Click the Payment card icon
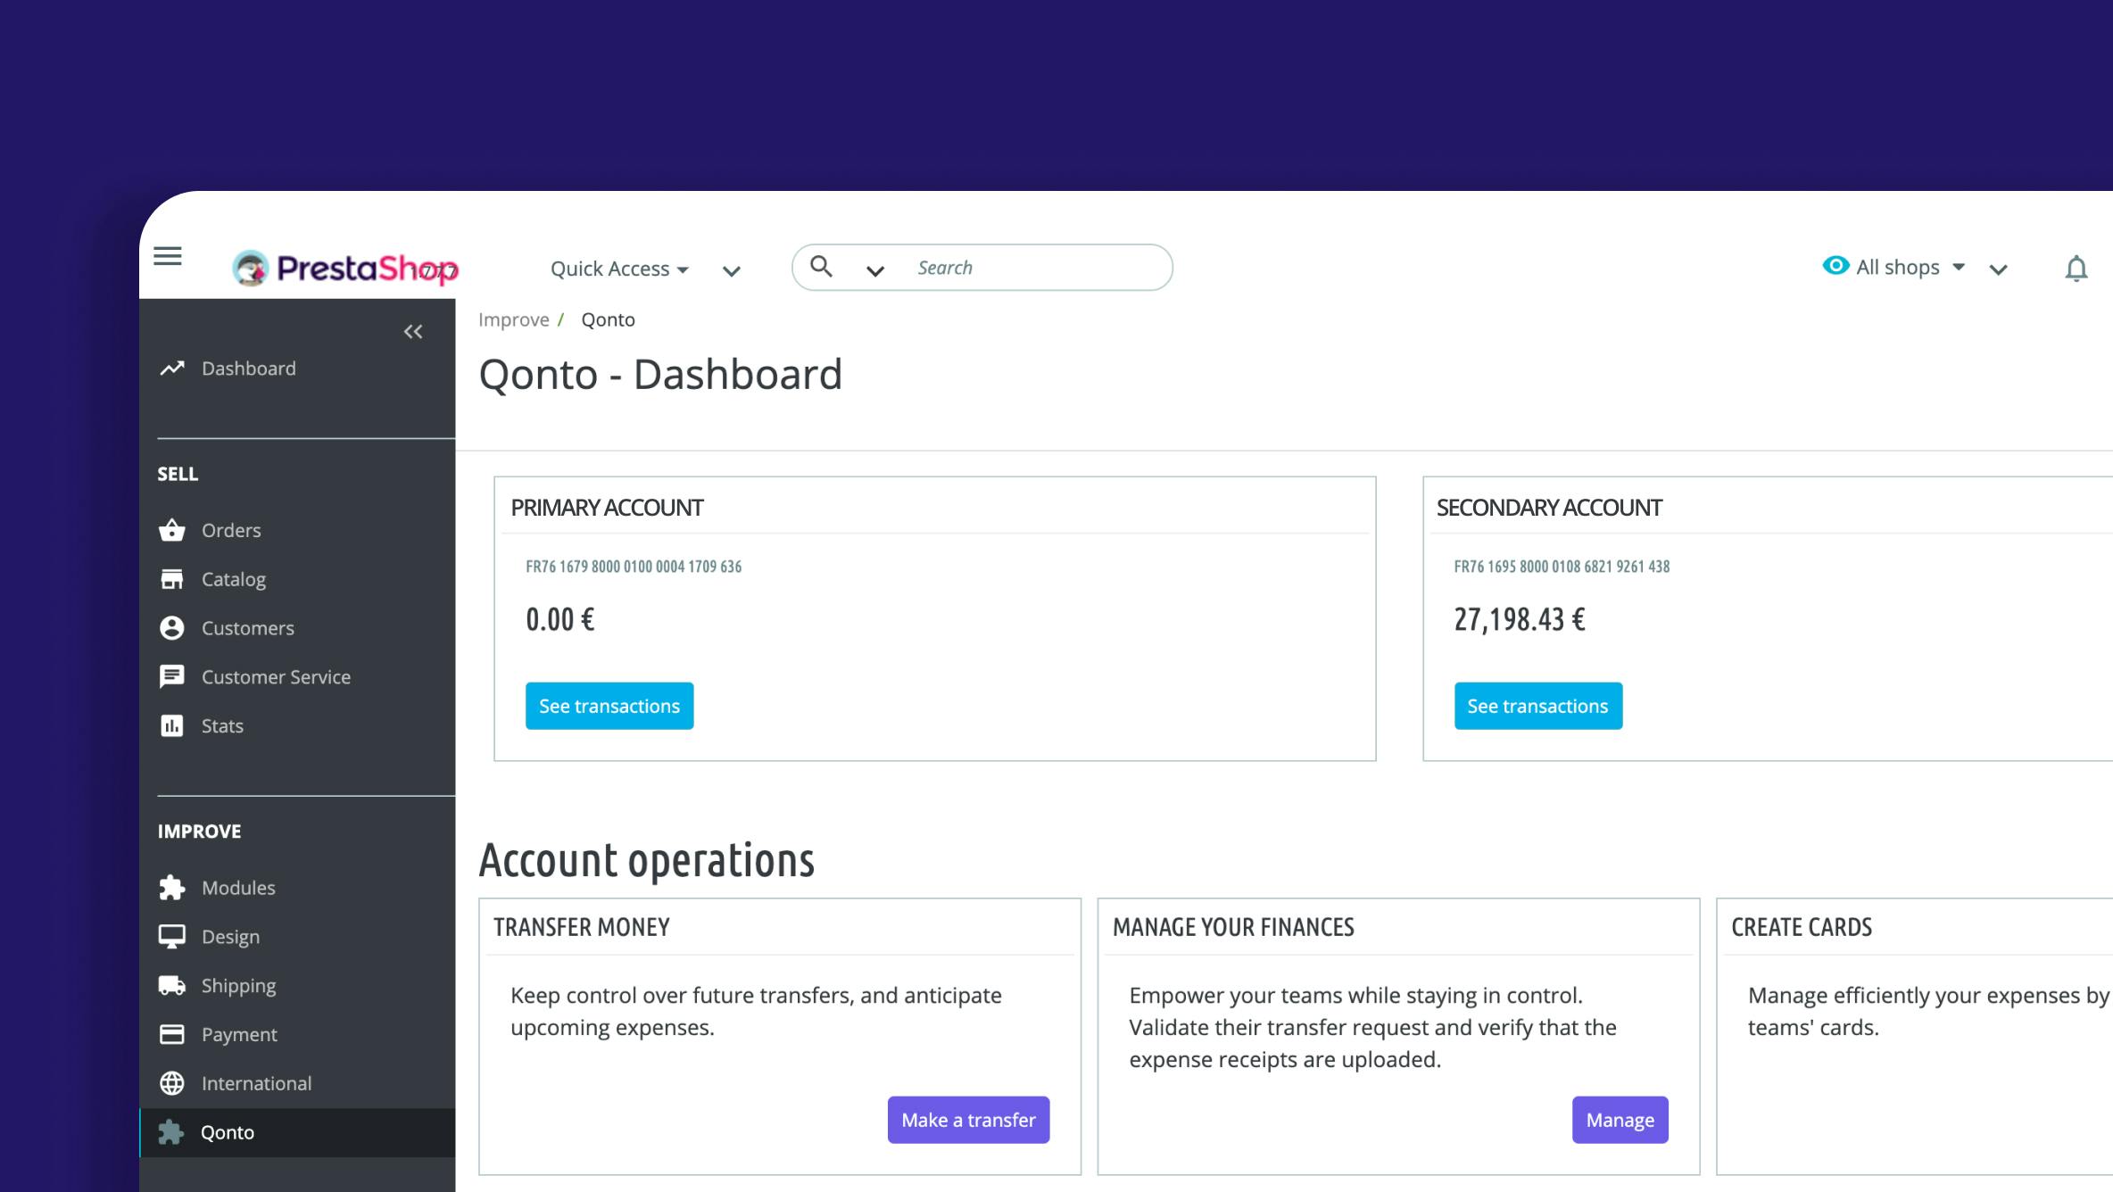2113x1192 pixels. pyautogui.click(x=172, y=1034)
